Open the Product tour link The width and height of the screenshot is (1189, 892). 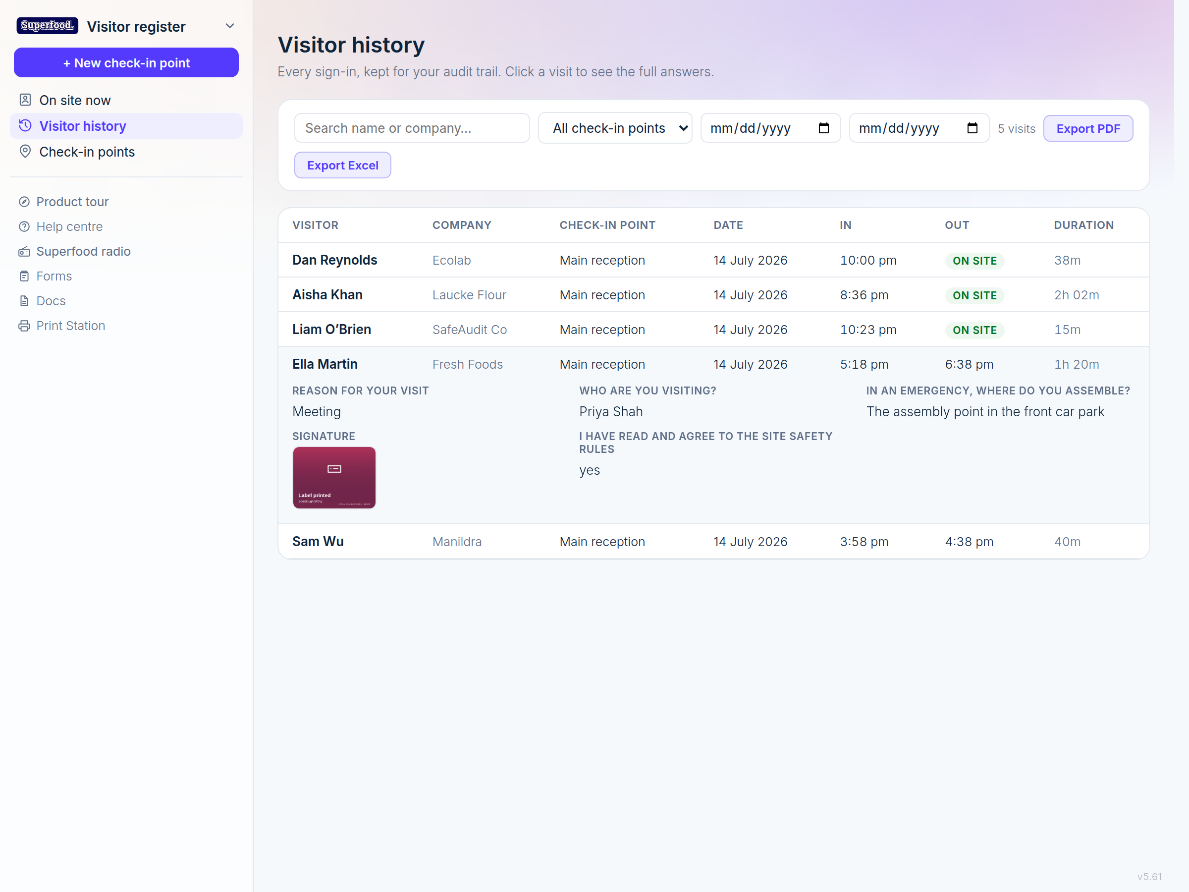pos(72,202)
